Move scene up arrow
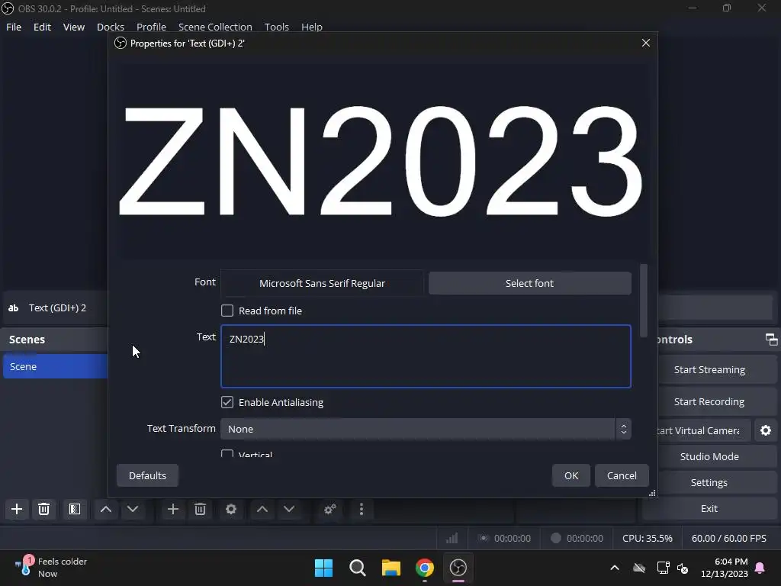 (x=105, y=509)
